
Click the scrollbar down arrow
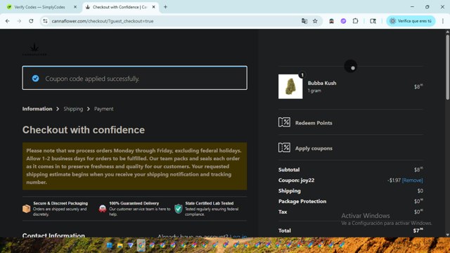[x=447, y=235]
